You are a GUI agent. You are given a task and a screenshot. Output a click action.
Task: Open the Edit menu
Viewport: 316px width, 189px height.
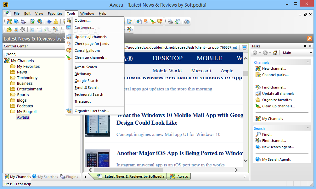[27, 13]
